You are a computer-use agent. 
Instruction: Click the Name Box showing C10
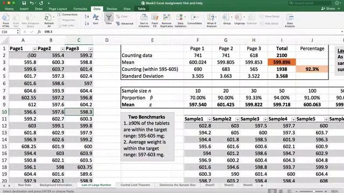coord(8,32)
